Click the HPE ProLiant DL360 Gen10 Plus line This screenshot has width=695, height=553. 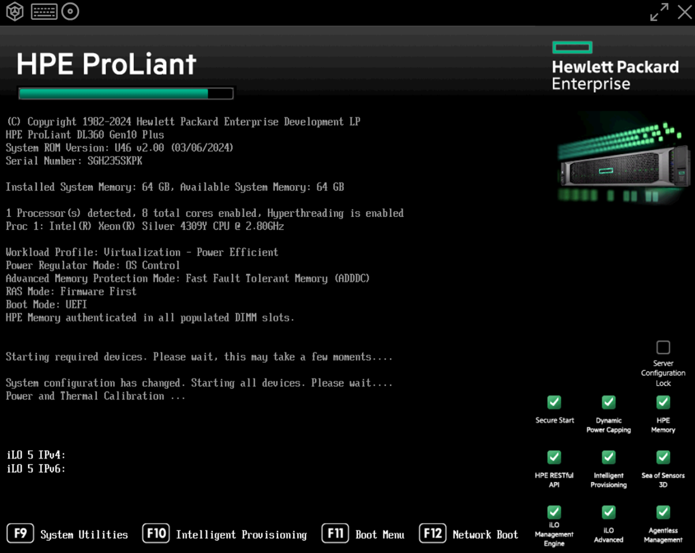85,135
